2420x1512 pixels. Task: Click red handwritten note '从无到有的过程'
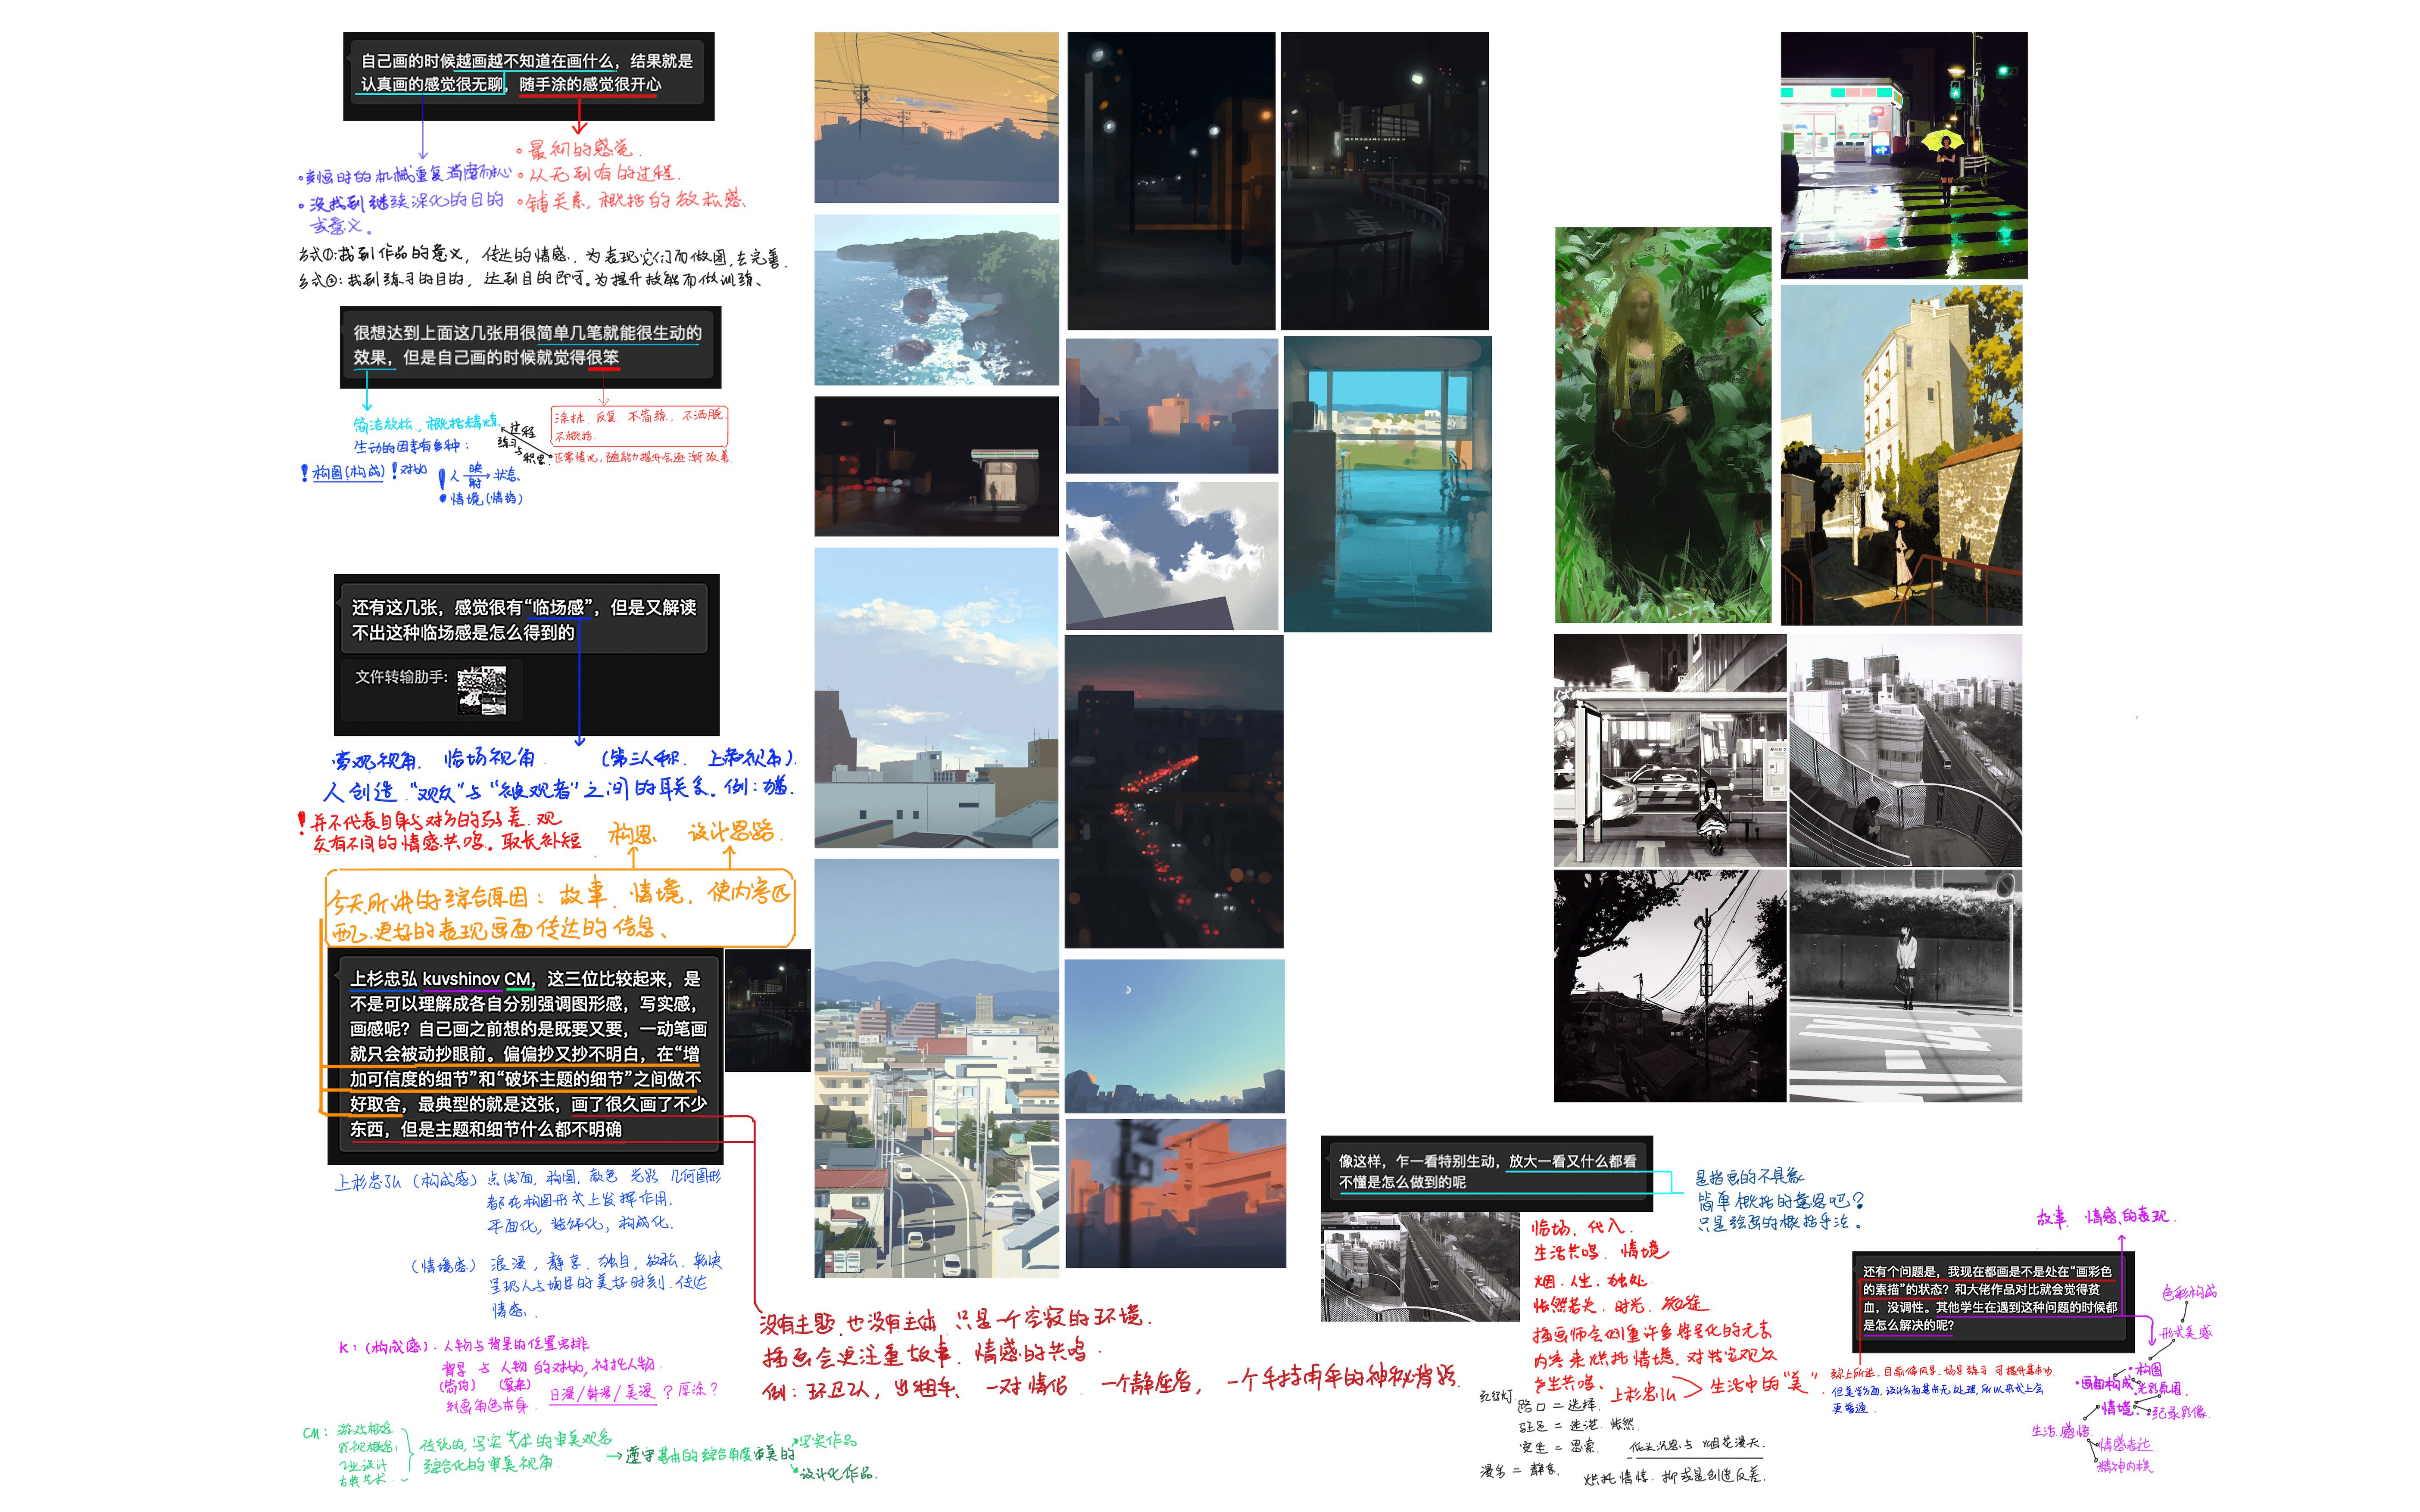pyautogui.click(x=600, y=173)
